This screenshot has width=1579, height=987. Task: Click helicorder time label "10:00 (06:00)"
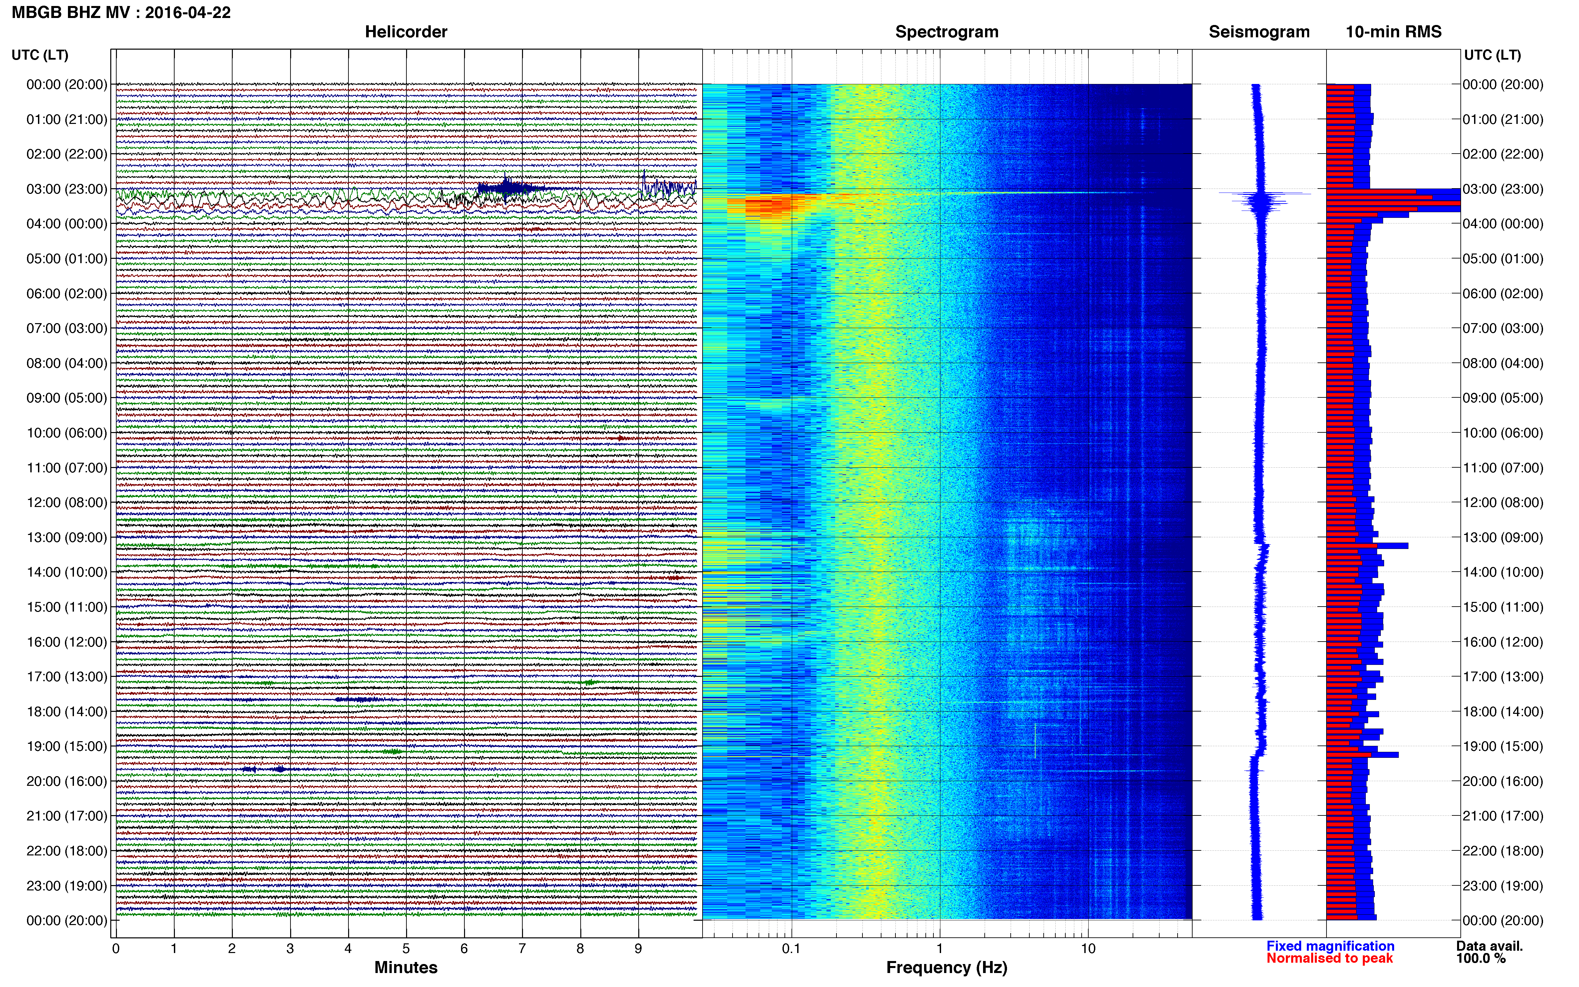click(67, 433)
